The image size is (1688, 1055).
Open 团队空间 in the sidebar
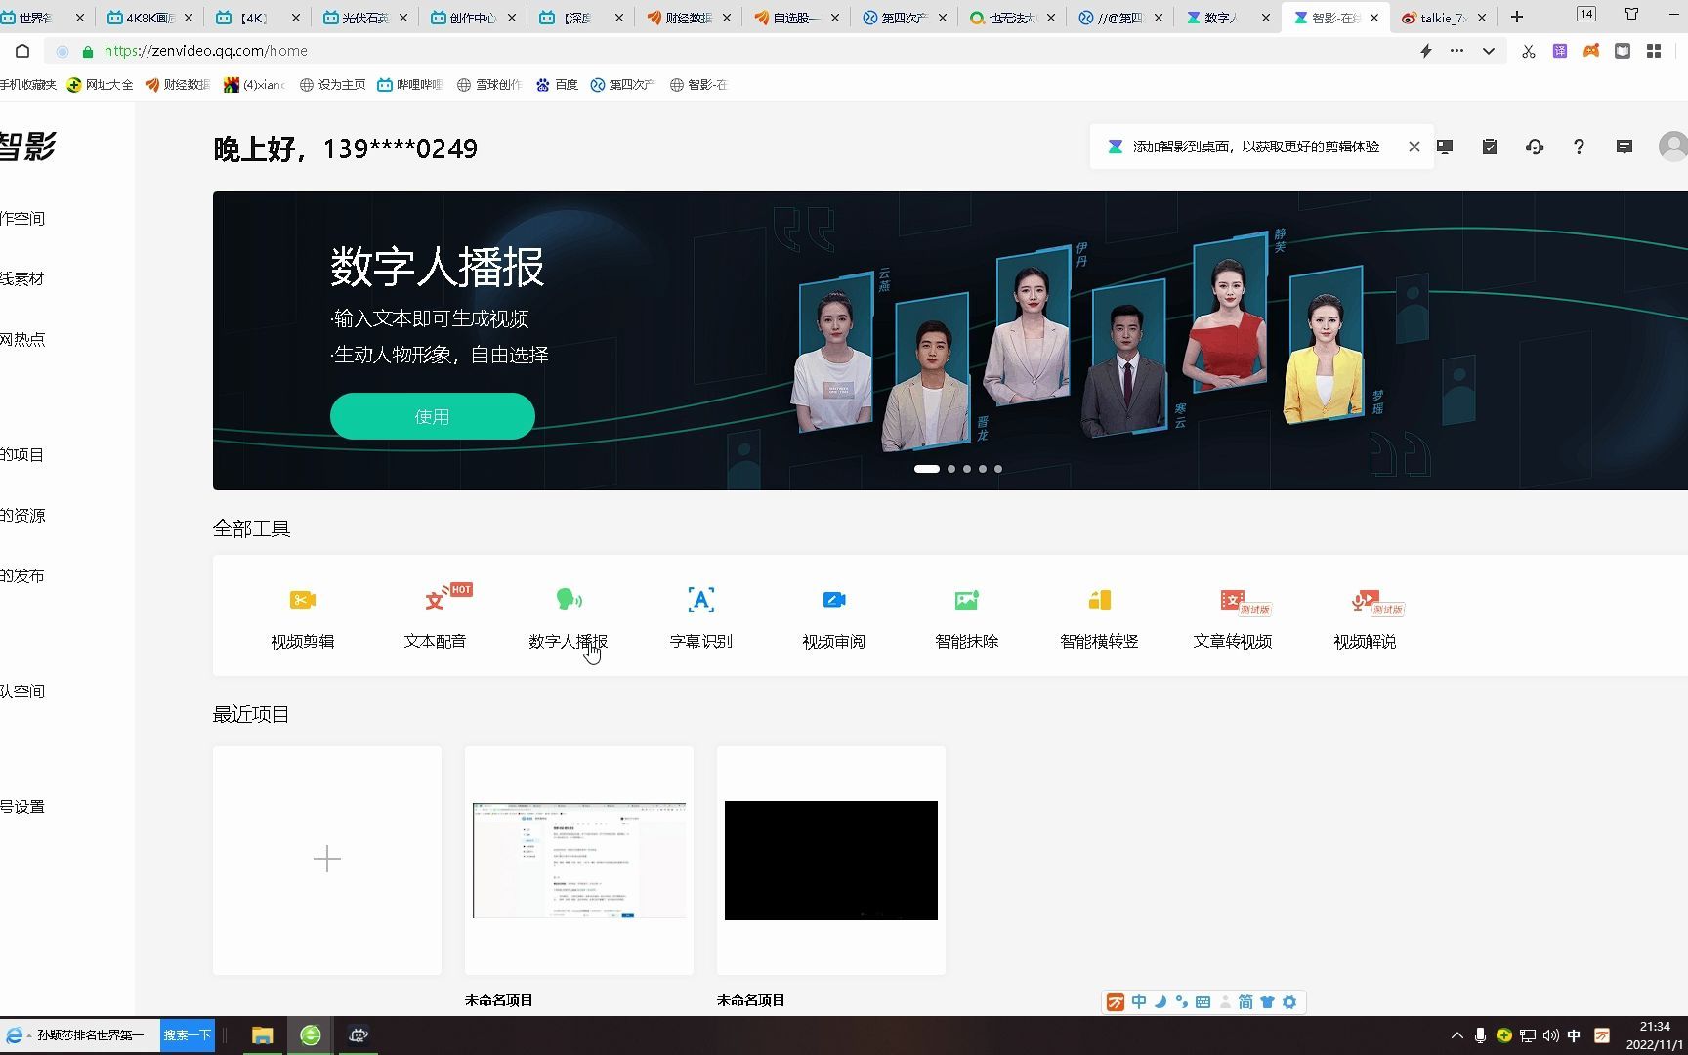(22, 691)
